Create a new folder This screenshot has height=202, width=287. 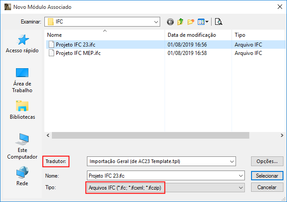coord(191,21)
